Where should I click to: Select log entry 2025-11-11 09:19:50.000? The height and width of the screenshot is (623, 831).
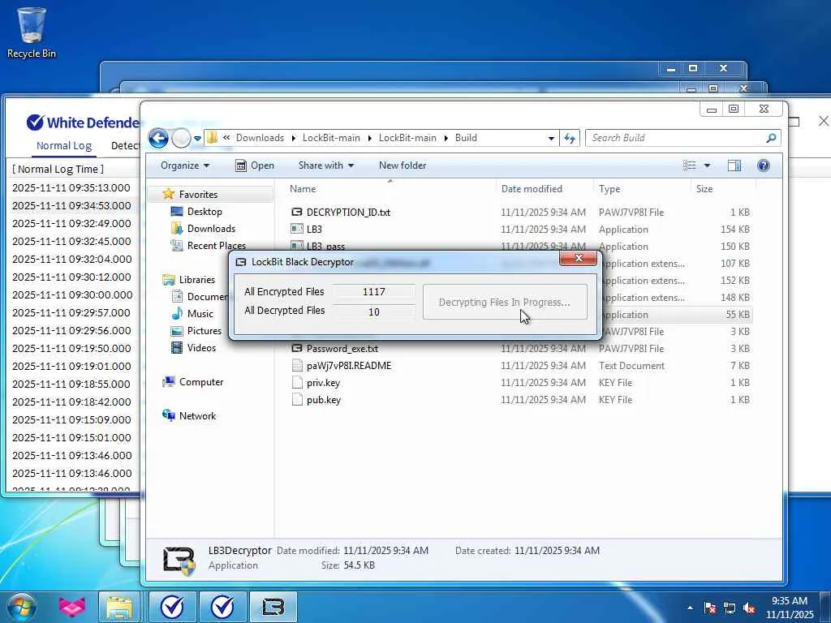point(71,348)
